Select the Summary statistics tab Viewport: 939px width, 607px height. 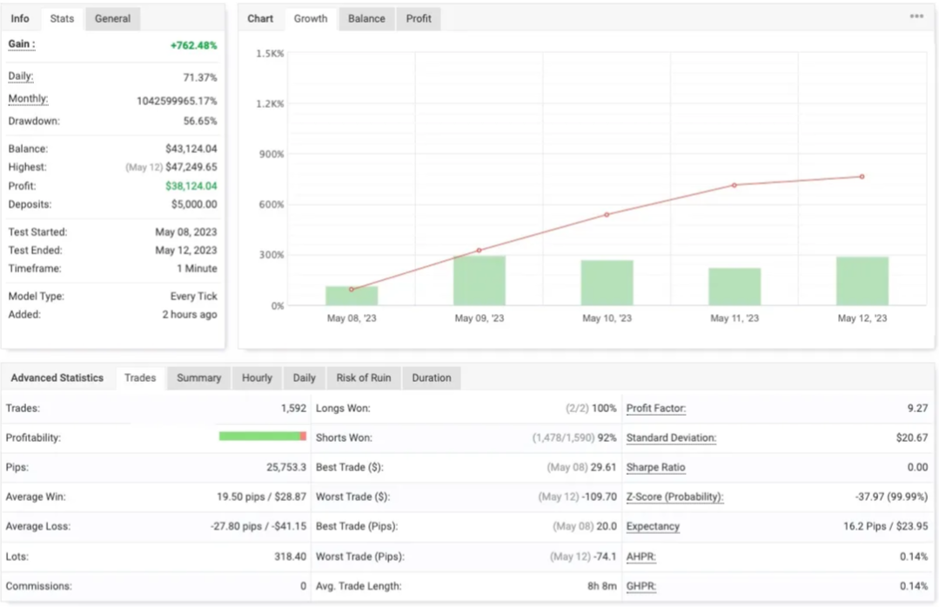pos(198,377)
